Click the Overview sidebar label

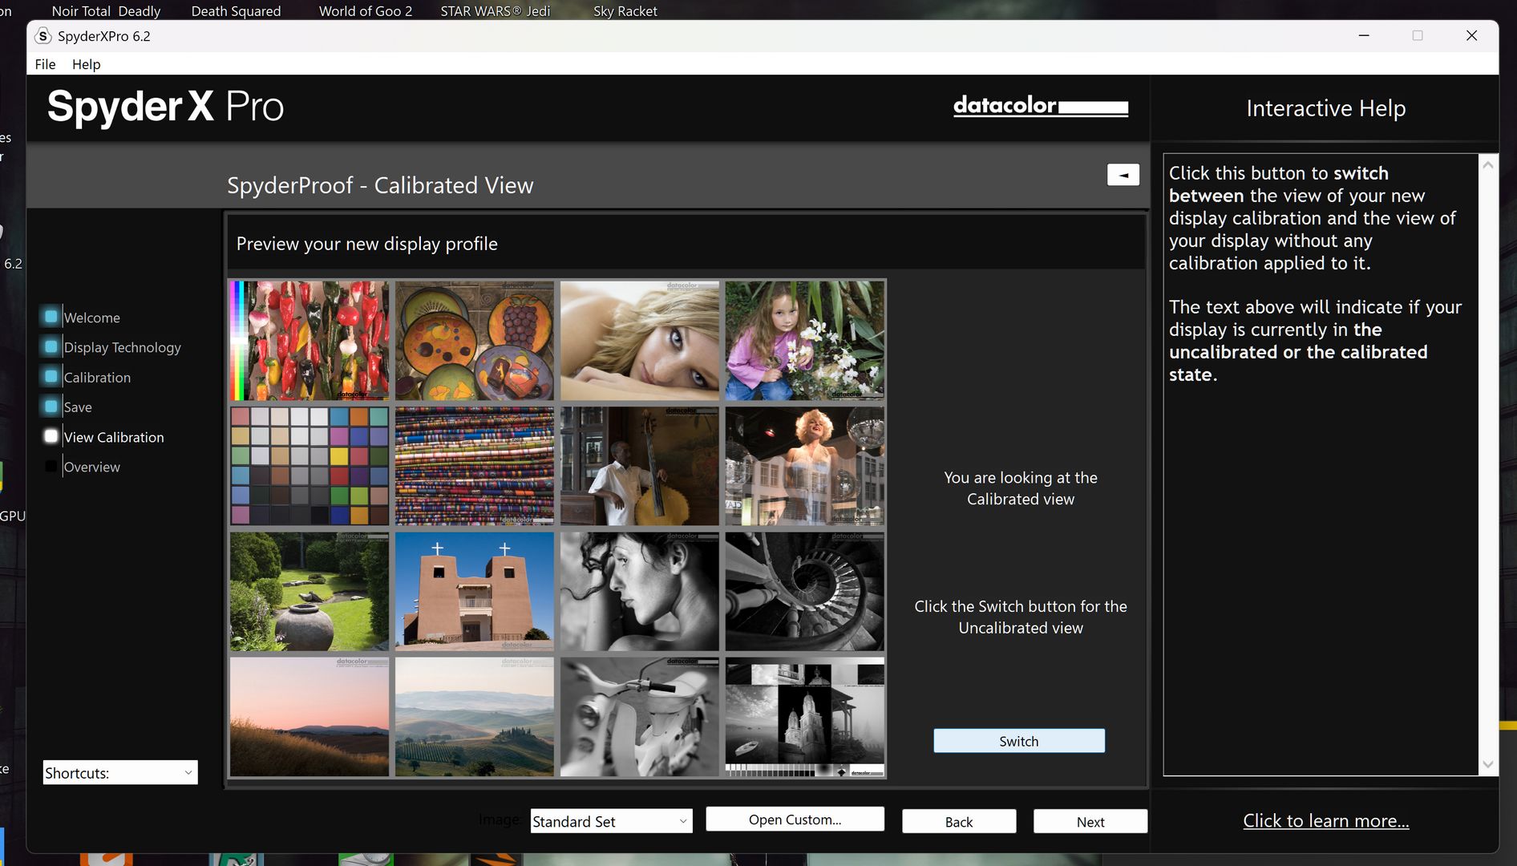(92, 467)
